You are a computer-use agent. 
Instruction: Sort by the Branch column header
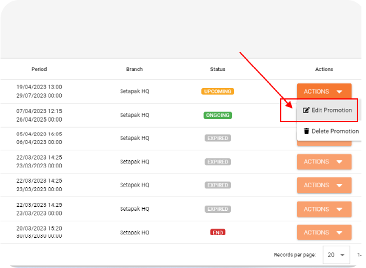point(134,69)
